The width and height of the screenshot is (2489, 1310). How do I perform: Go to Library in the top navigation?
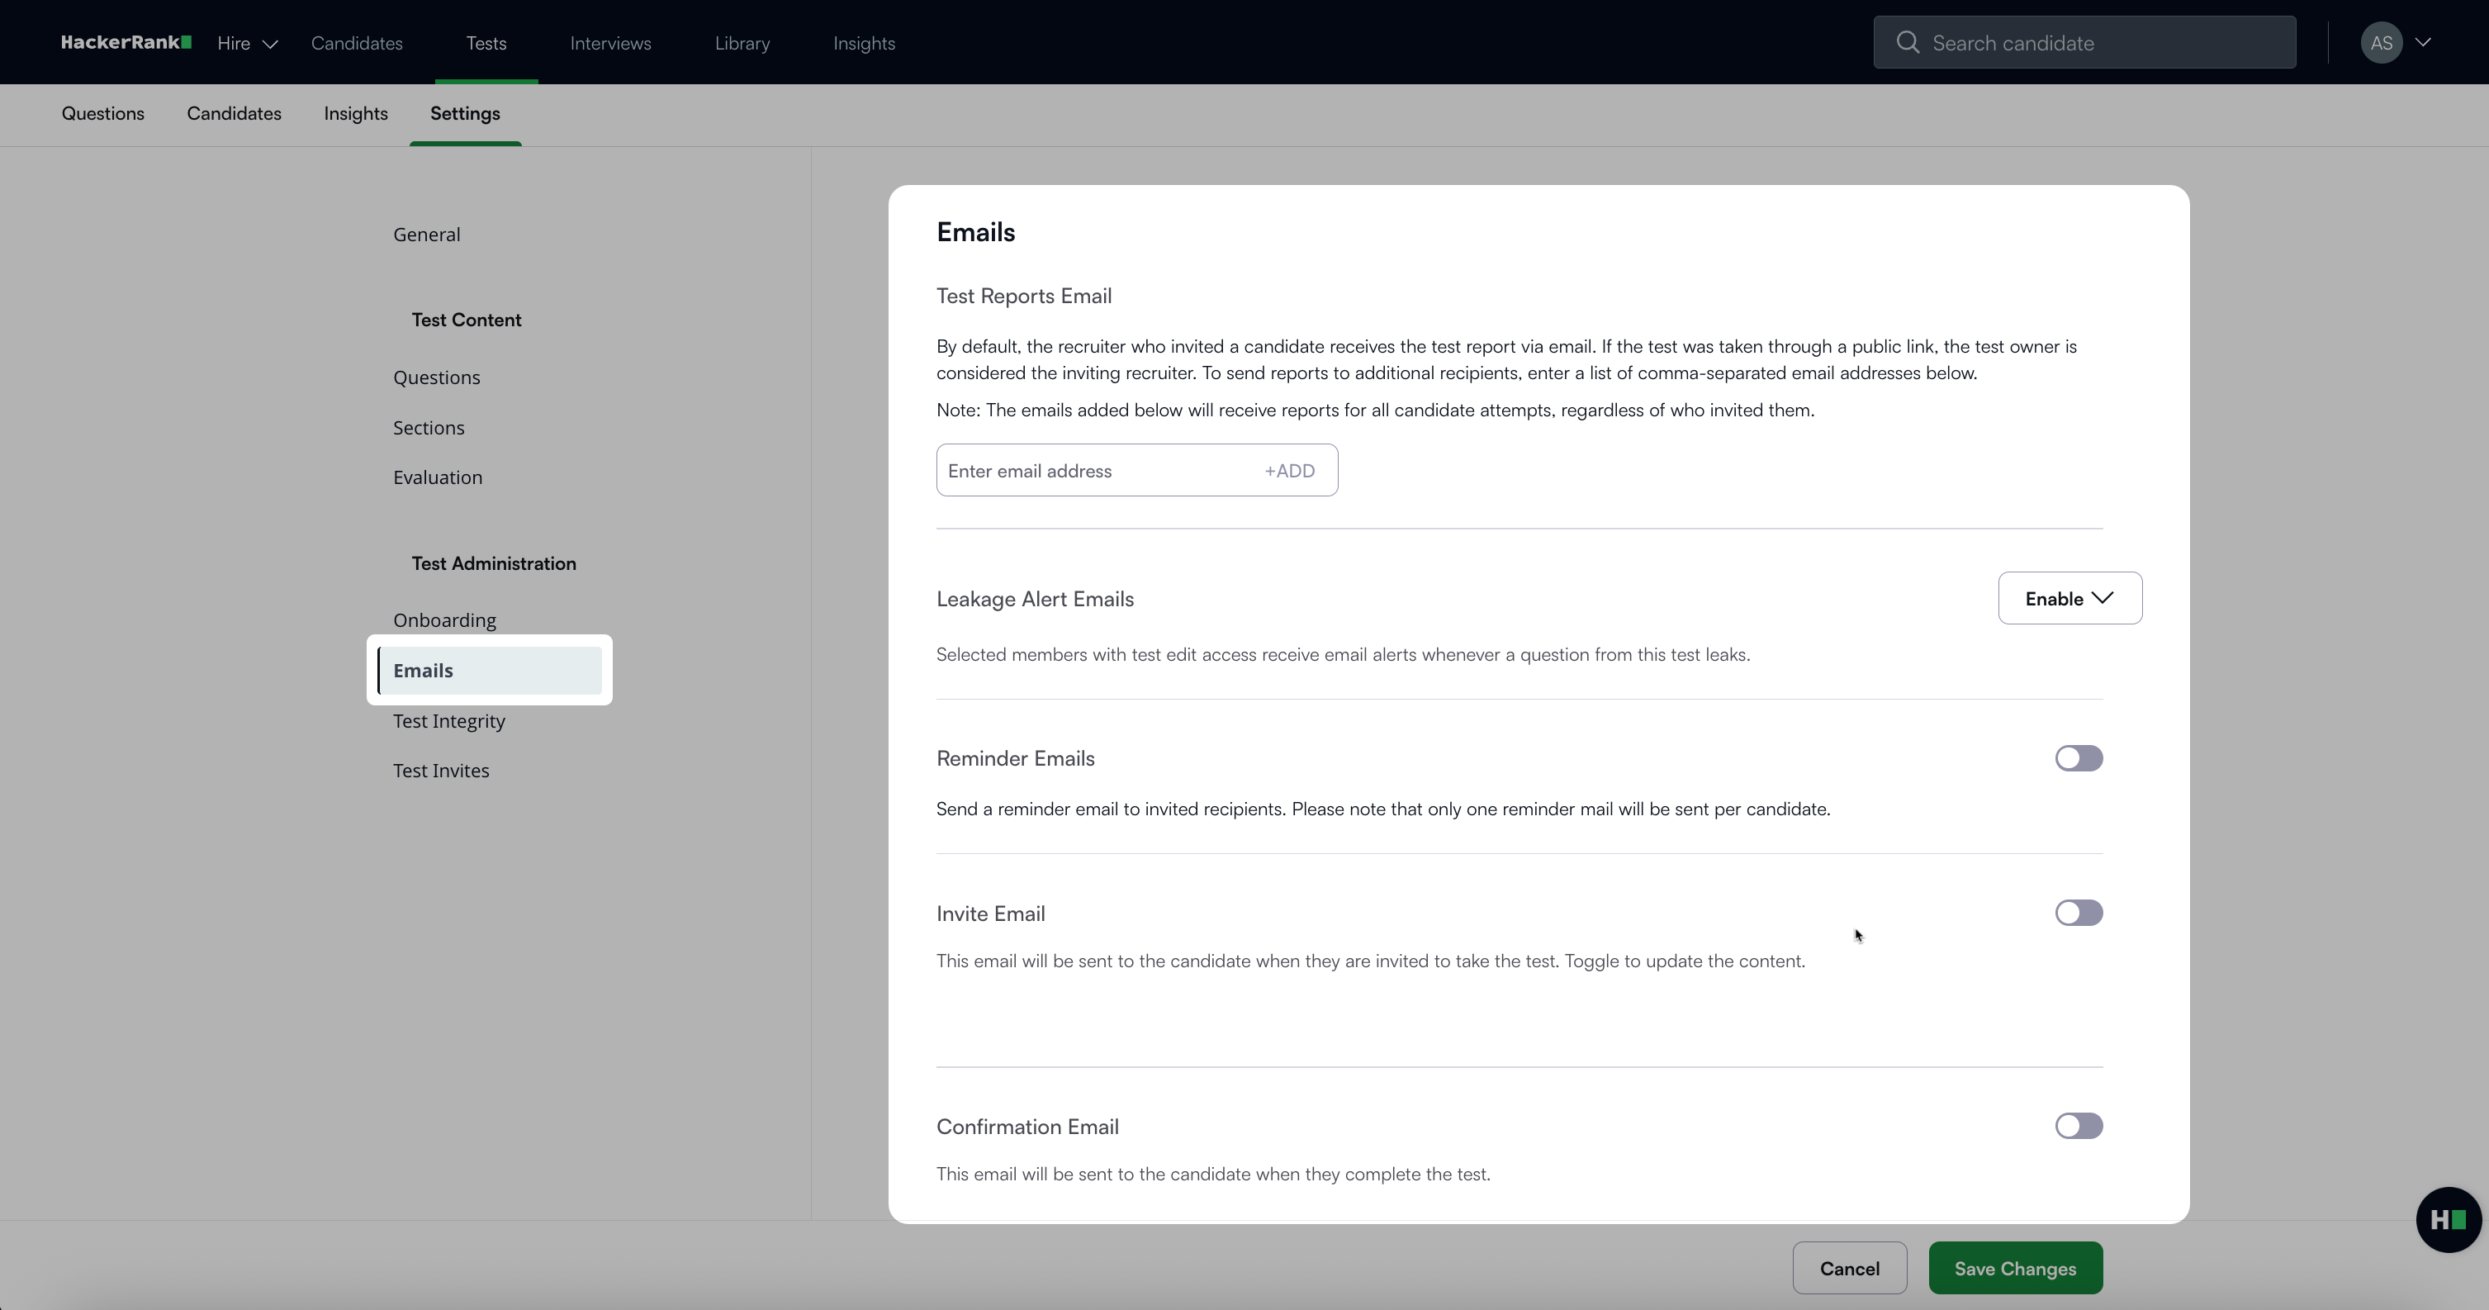[741, 44]
